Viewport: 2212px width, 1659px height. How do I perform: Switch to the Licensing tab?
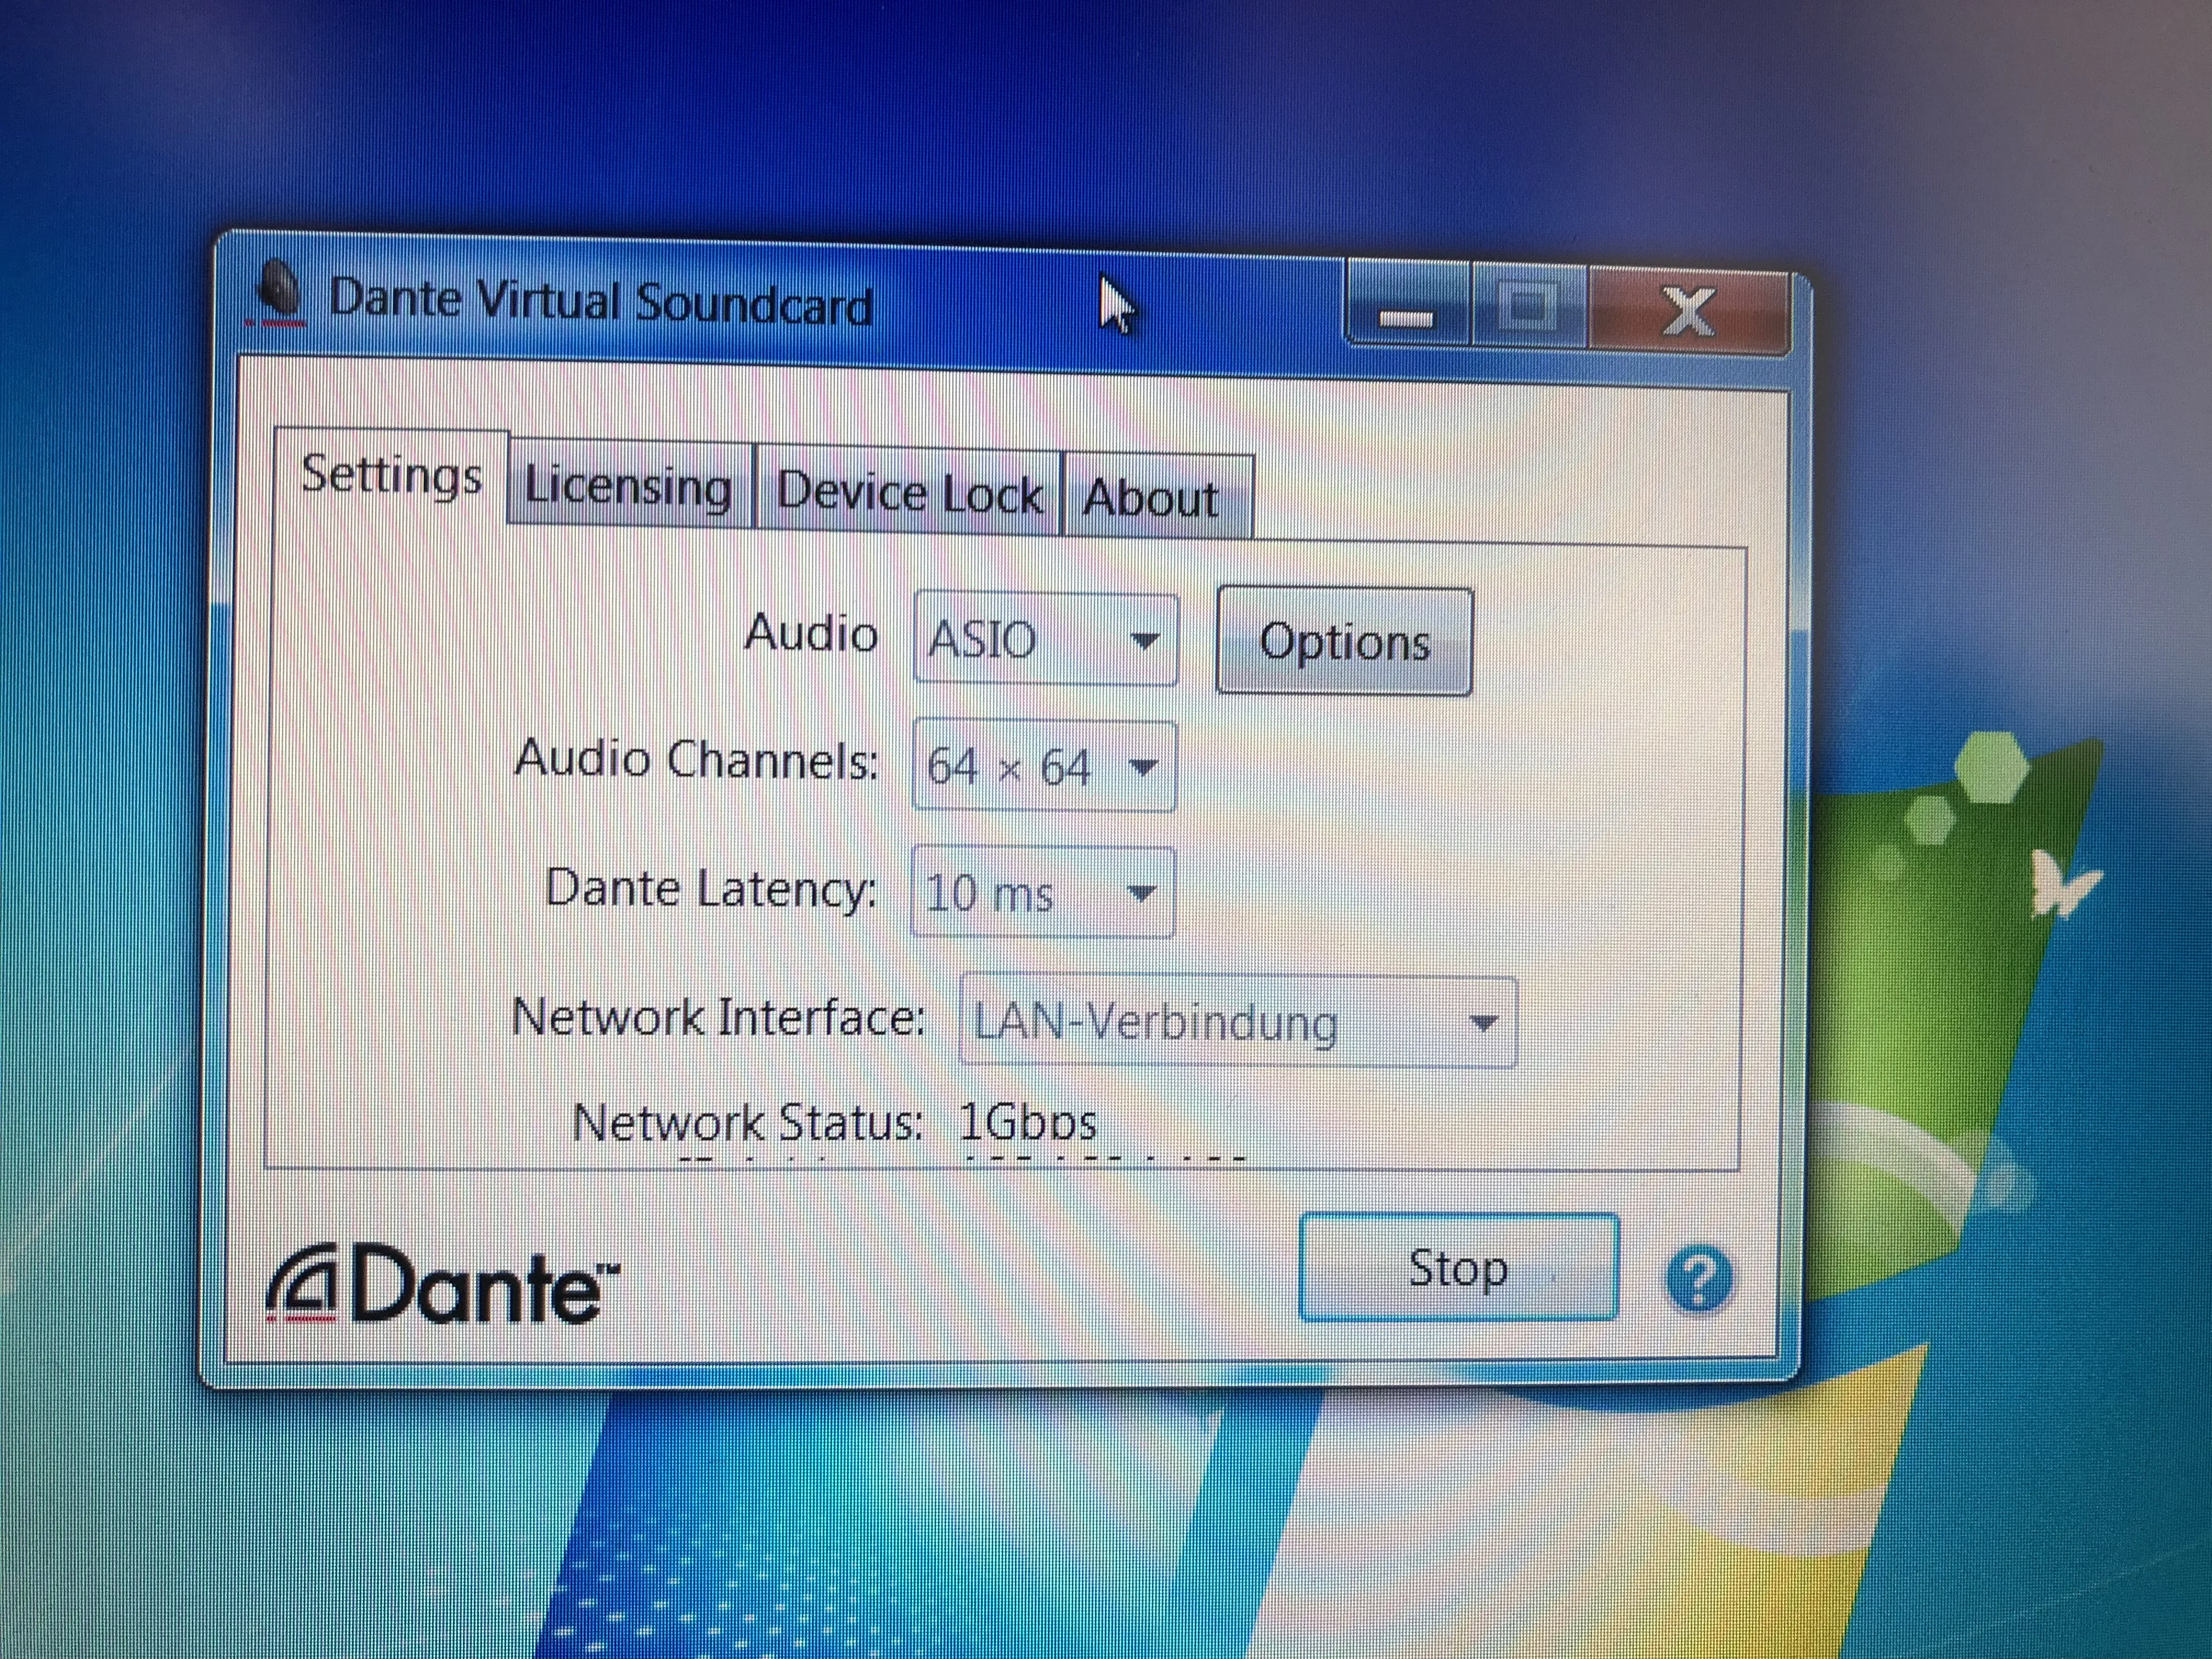click(x=629, y=488)
